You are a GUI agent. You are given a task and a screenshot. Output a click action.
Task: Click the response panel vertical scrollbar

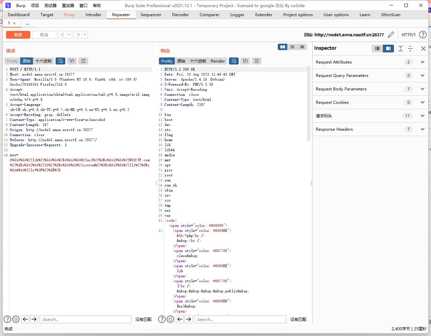309,103
